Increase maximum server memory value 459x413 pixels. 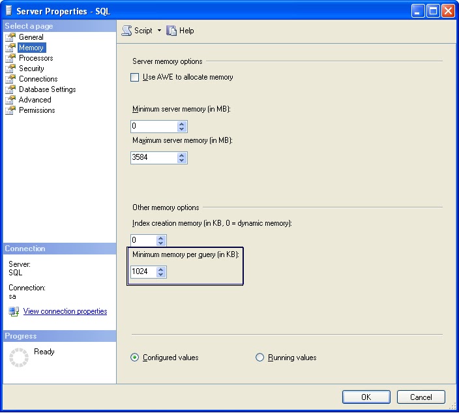tap(182, 155)
